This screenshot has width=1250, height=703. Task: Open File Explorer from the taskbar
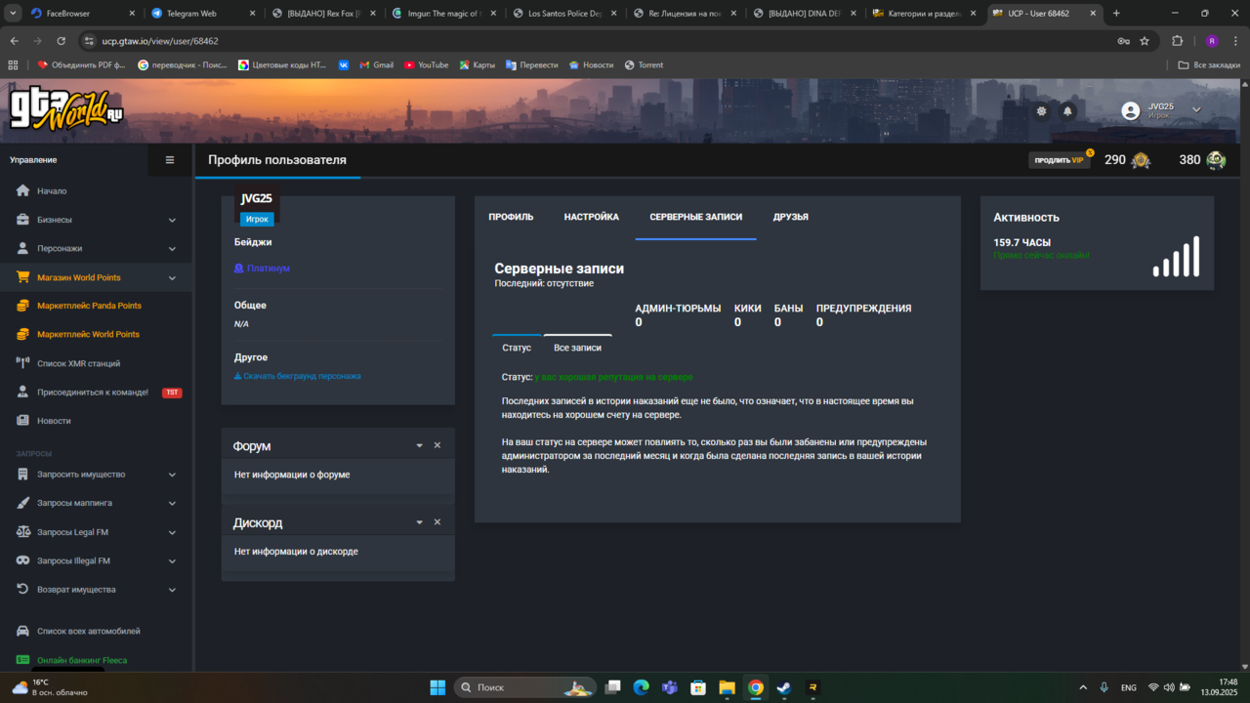[727, 687]
